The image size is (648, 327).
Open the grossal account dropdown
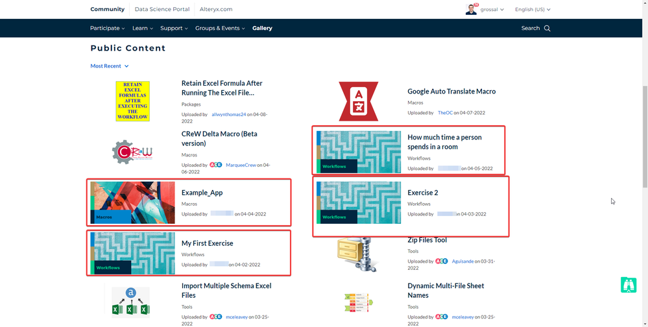click(492, 9)
